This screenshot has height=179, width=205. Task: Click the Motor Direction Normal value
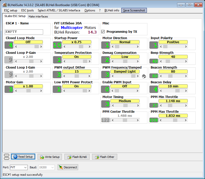click(x=125, y=42)
